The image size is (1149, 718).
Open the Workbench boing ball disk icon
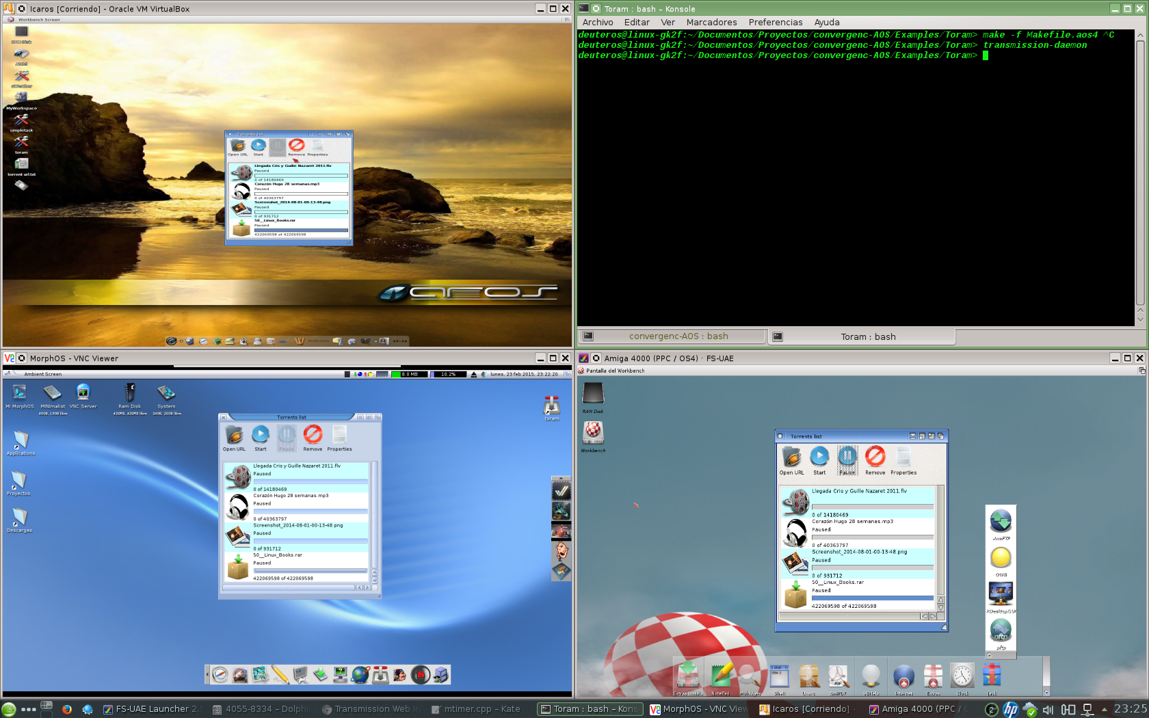point(593,436)
